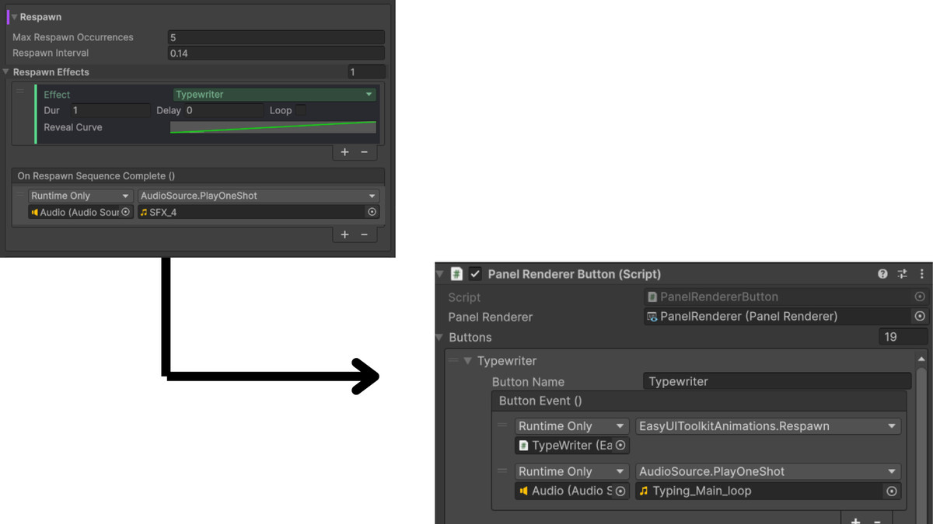Edit the Respawn Interval value 0.14
The width and height of the screenshot is (933, 524).
click(x=276, y=54)
